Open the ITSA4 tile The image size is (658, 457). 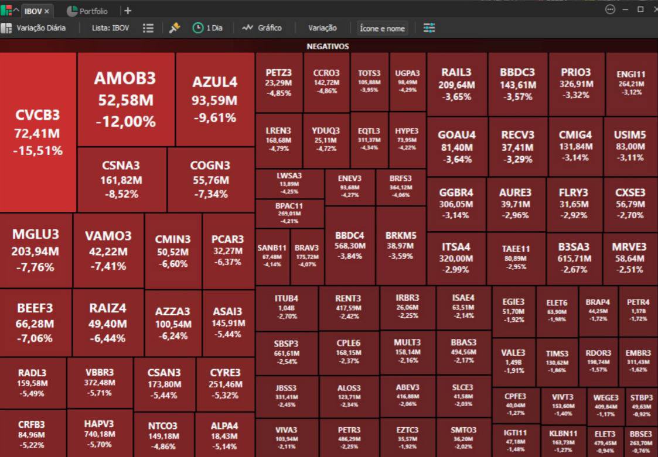[456, 258]
